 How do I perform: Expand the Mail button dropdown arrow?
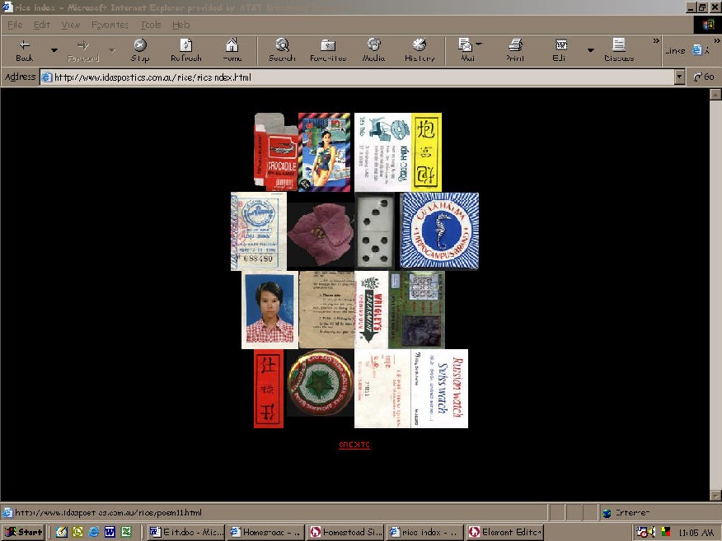point(480,44)
